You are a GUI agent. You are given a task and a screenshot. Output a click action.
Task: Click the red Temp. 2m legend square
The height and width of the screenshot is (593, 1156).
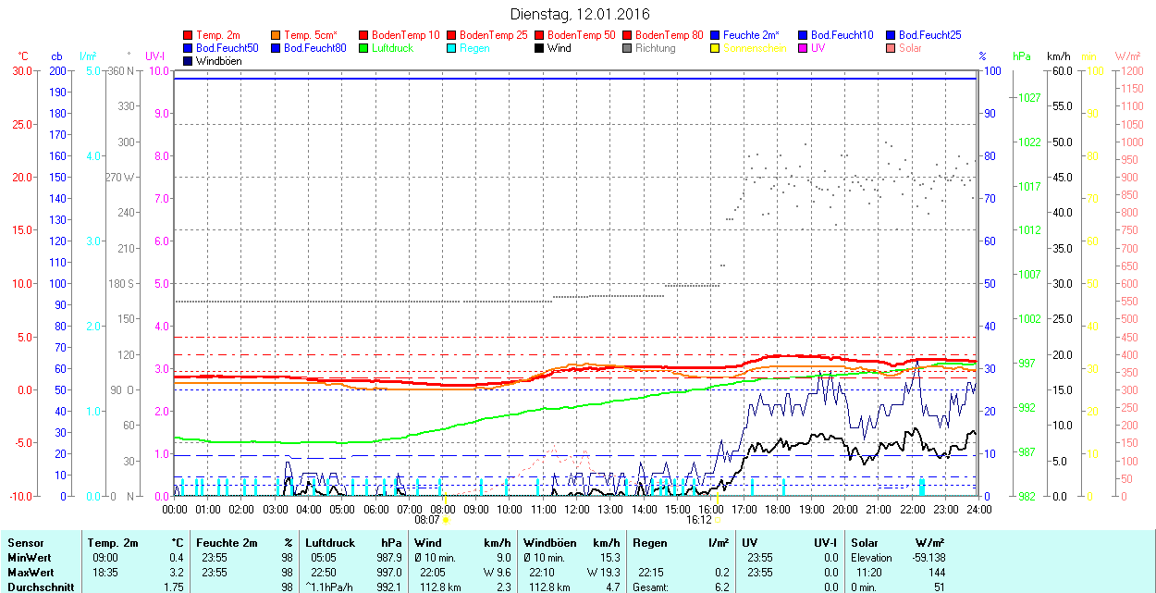pos(189,35)
